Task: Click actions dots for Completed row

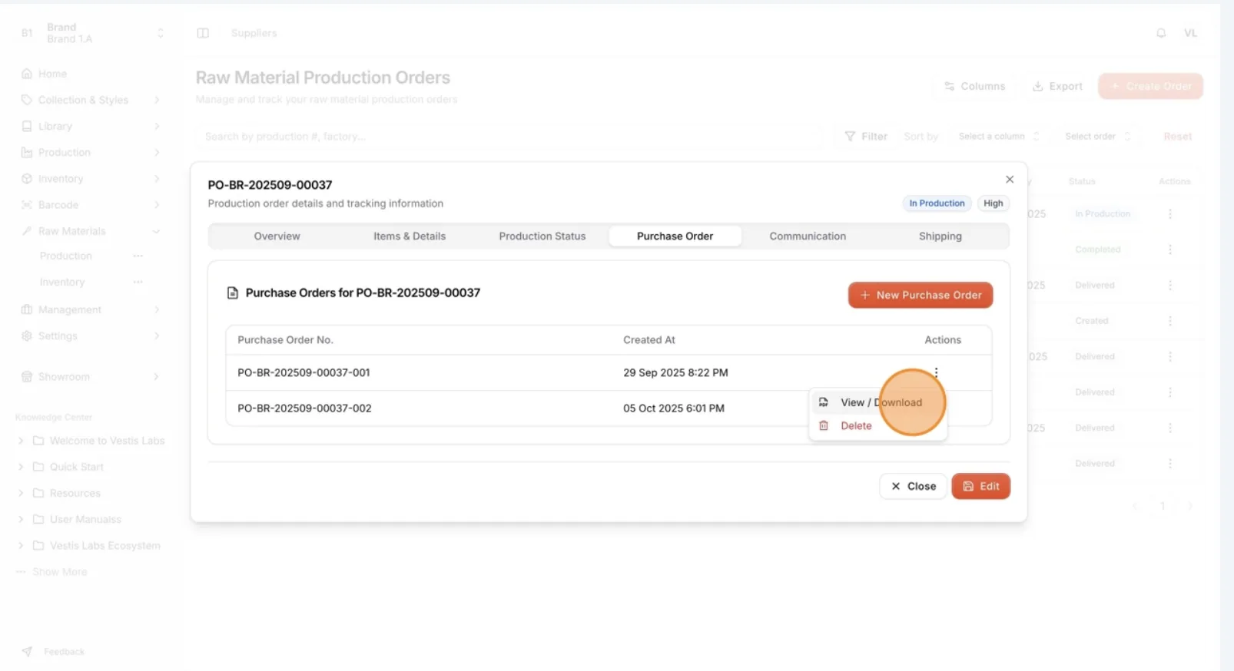Action: point(1170,250)
